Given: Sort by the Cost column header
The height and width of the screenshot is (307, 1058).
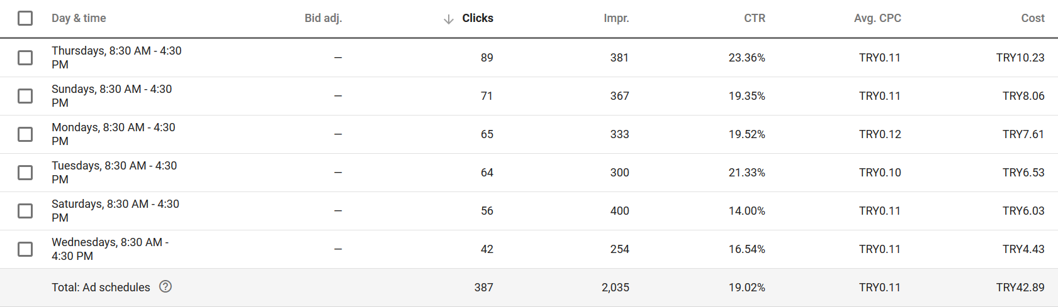Looking at the screenshot, I should [x=1033, y=18].
